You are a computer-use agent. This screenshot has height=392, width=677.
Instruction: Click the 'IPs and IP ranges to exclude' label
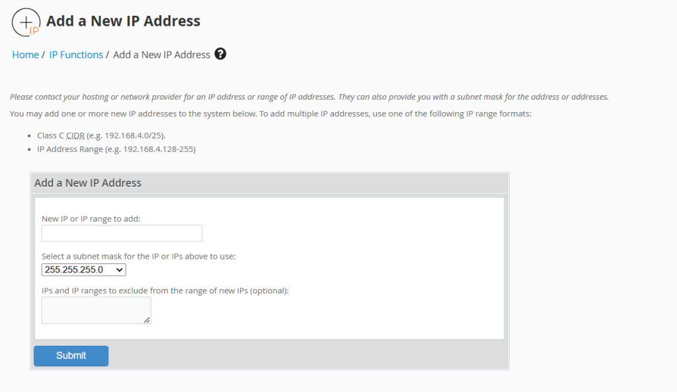pyautogui.click(x=165, y=290)
